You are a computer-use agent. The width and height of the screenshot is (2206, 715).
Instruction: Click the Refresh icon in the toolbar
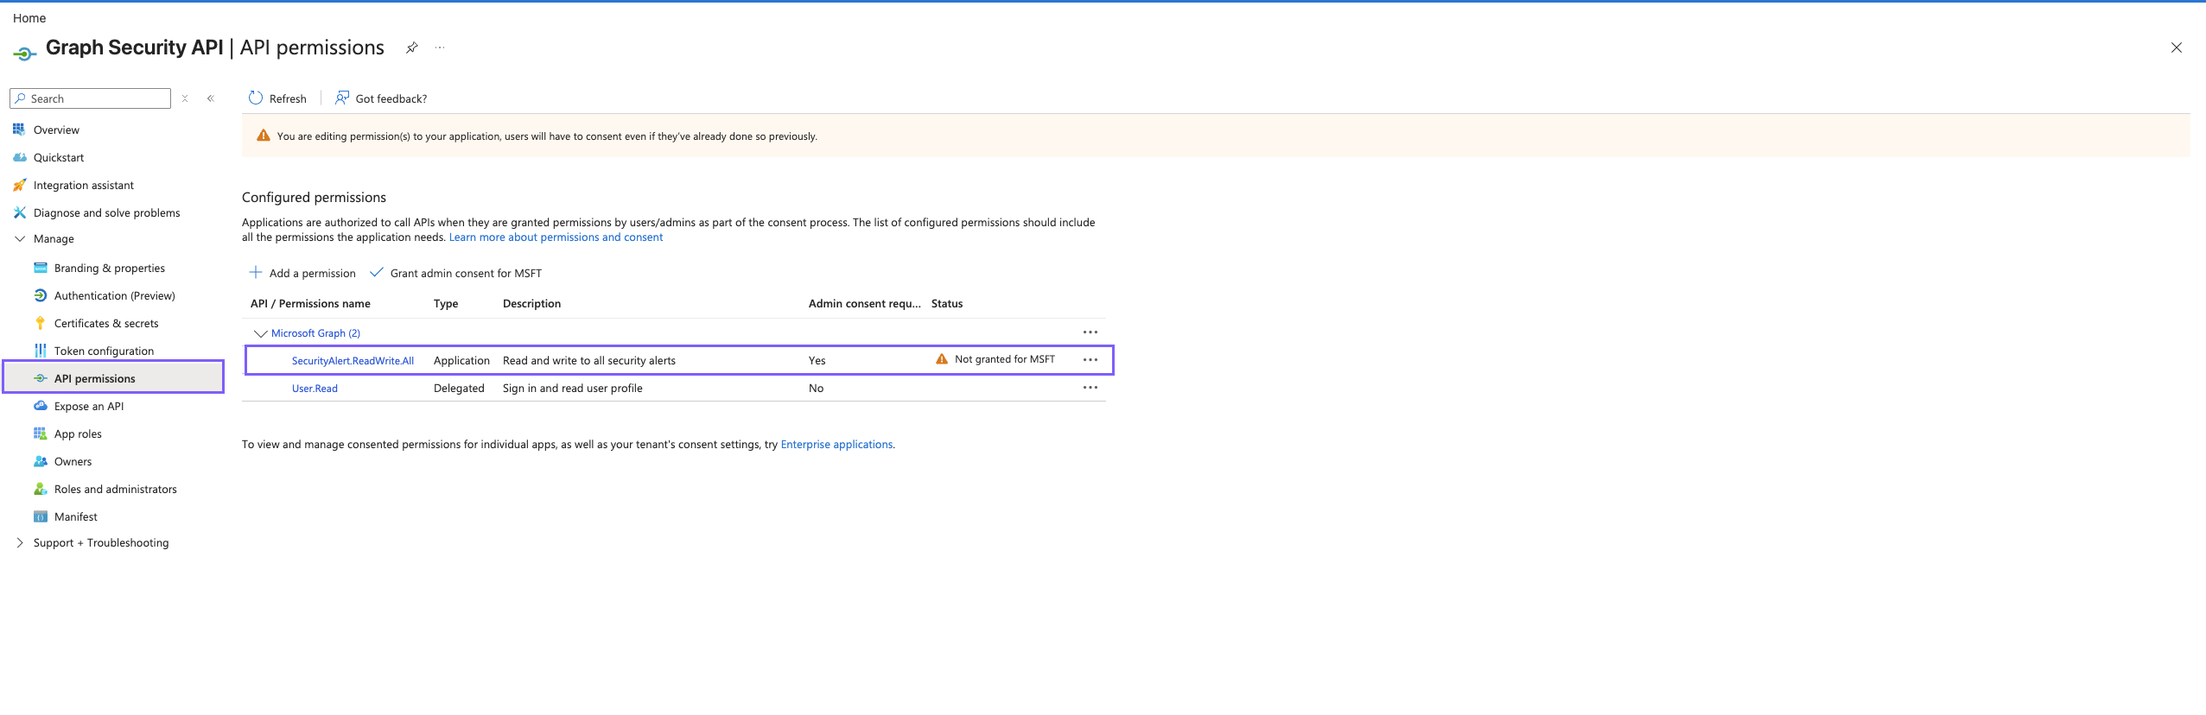click(x=256, y=98)
